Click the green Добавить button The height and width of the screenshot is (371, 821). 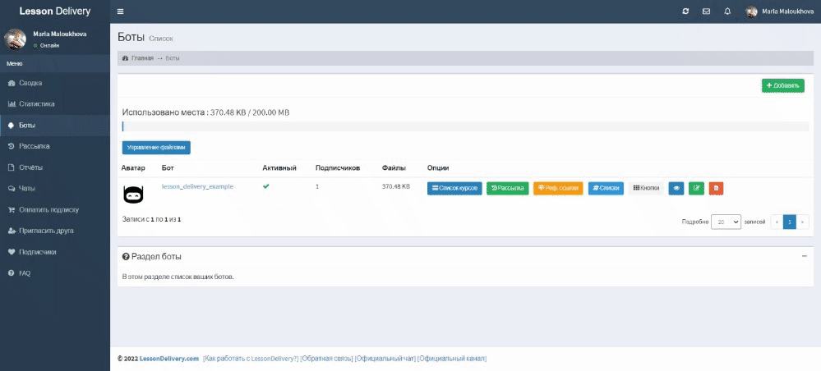pos(782,86)
